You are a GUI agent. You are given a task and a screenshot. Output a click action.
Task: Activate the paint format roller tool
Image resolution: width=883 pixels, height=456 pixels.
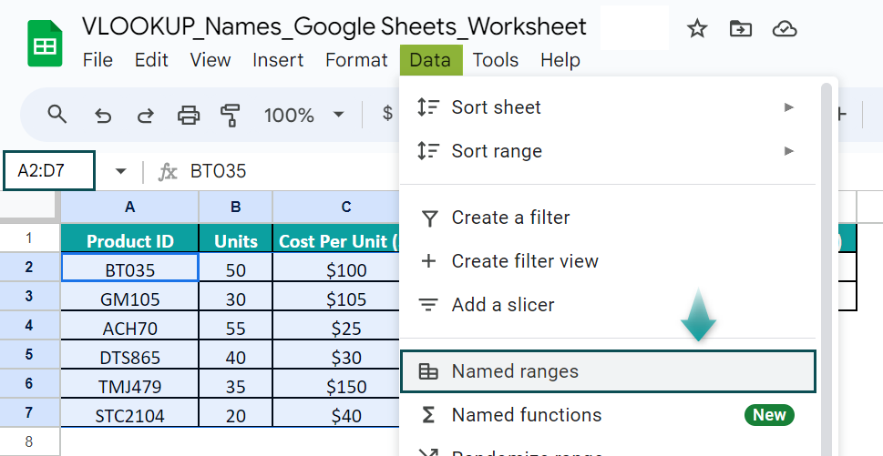tap(230, 115)
